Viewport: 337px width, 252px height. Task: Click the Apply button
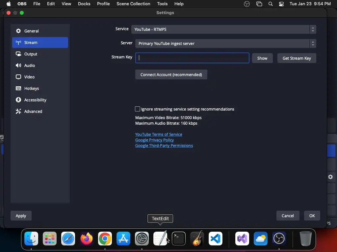point(21,216)
